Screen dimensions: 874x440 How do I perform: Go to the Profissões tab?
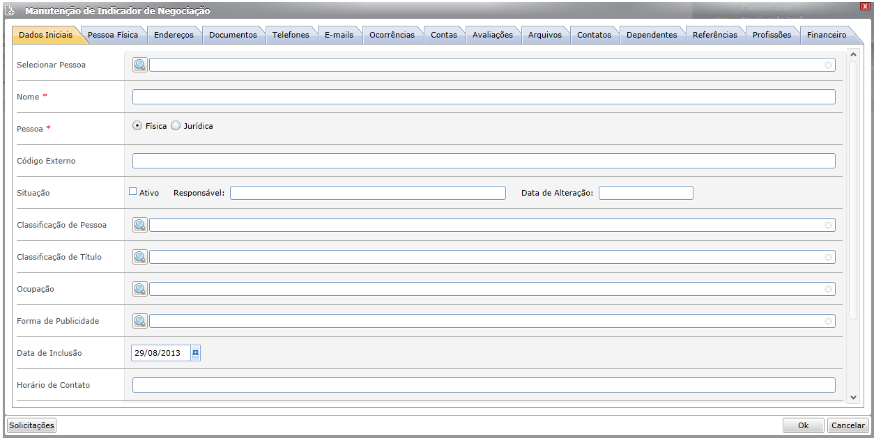[772, 35]
